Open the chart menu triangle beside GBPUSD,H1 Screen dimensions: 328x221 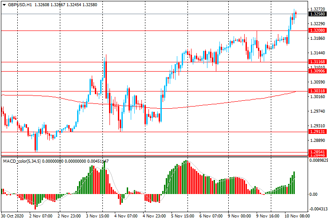pyautogui.click(x=4, y=5)
